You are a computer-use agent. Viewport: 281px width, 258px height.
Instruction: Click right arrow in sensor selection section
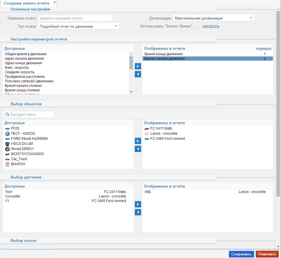(138, 204)
